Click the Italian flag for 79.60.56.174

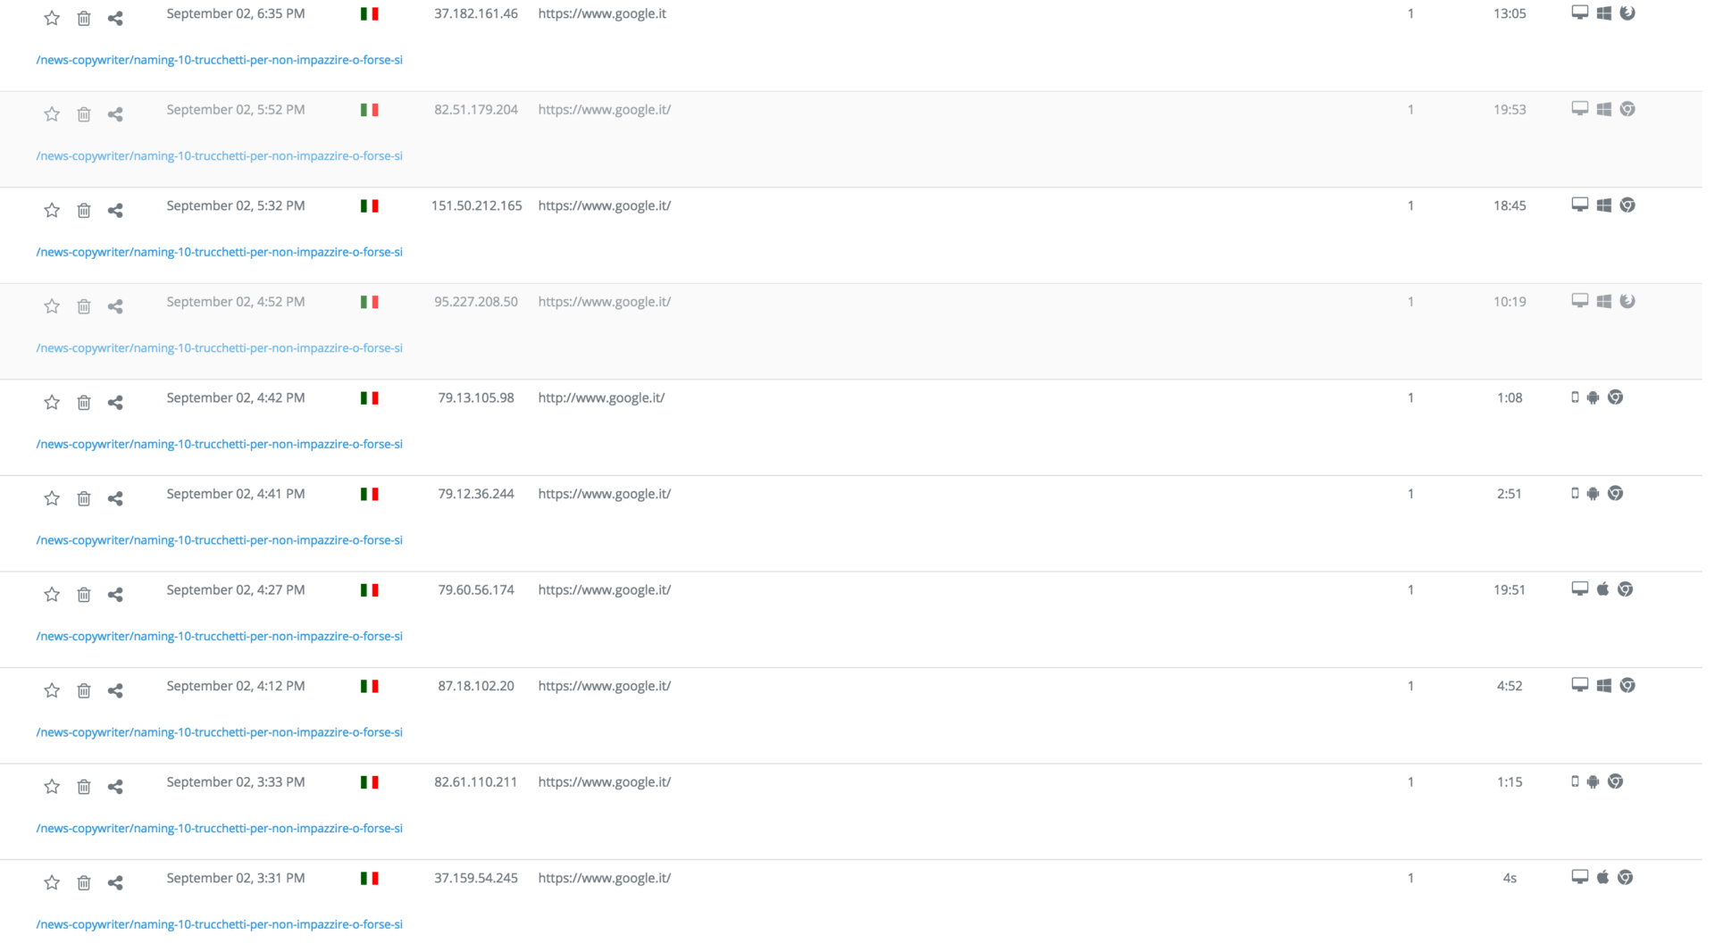pyautogui.click(x=369, y=589)
